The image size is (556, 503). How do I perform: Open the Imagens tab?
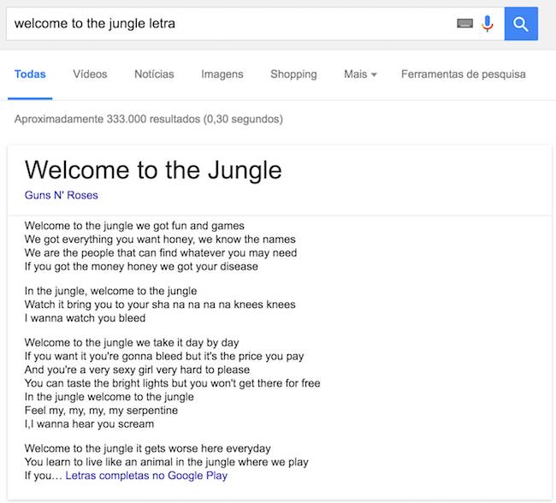pyautogui.click(x=222, y=74)
